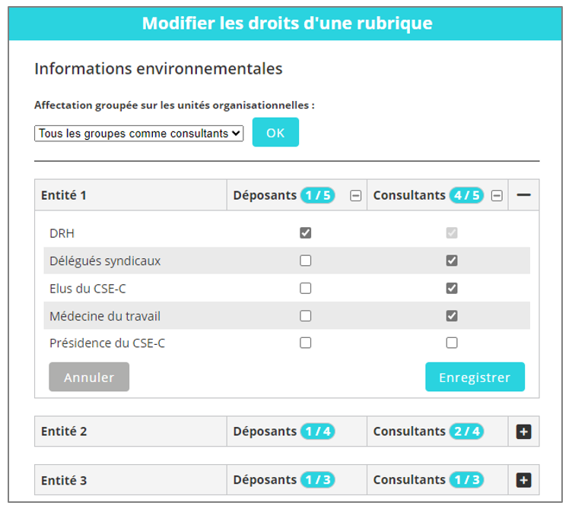Check Elus du CSE-C as Déposants

pyautogui.click(x=305, y=288)
